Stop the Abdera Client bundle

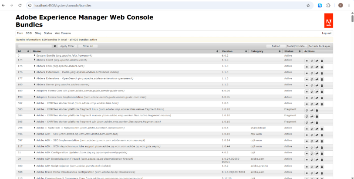(x=307, y=61)
